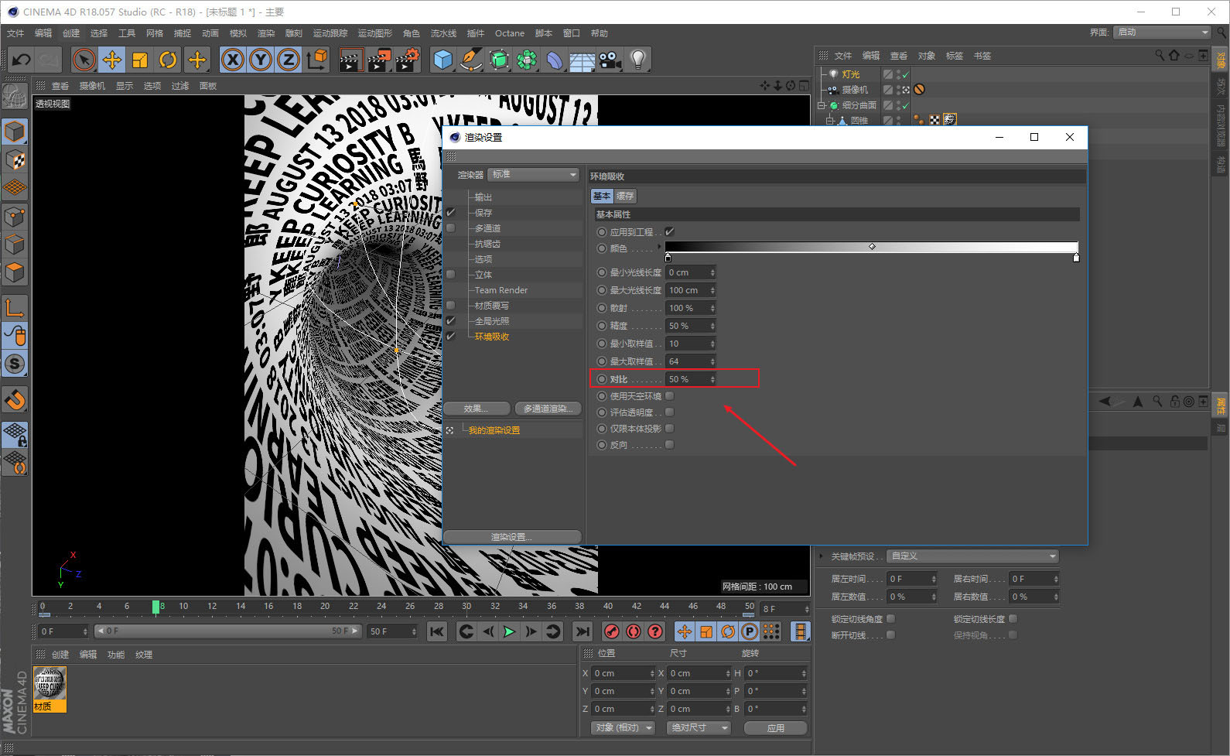Image resolution: width=1230 pixels, height=756 pixels.
Task: Open the camera object icon
Action: click(610, 60)
